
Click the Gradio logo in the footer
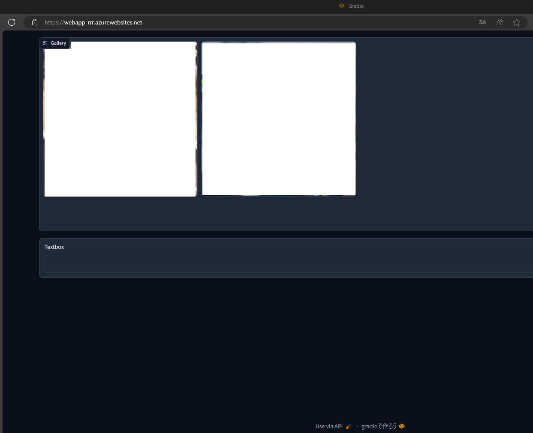[401, 426]
